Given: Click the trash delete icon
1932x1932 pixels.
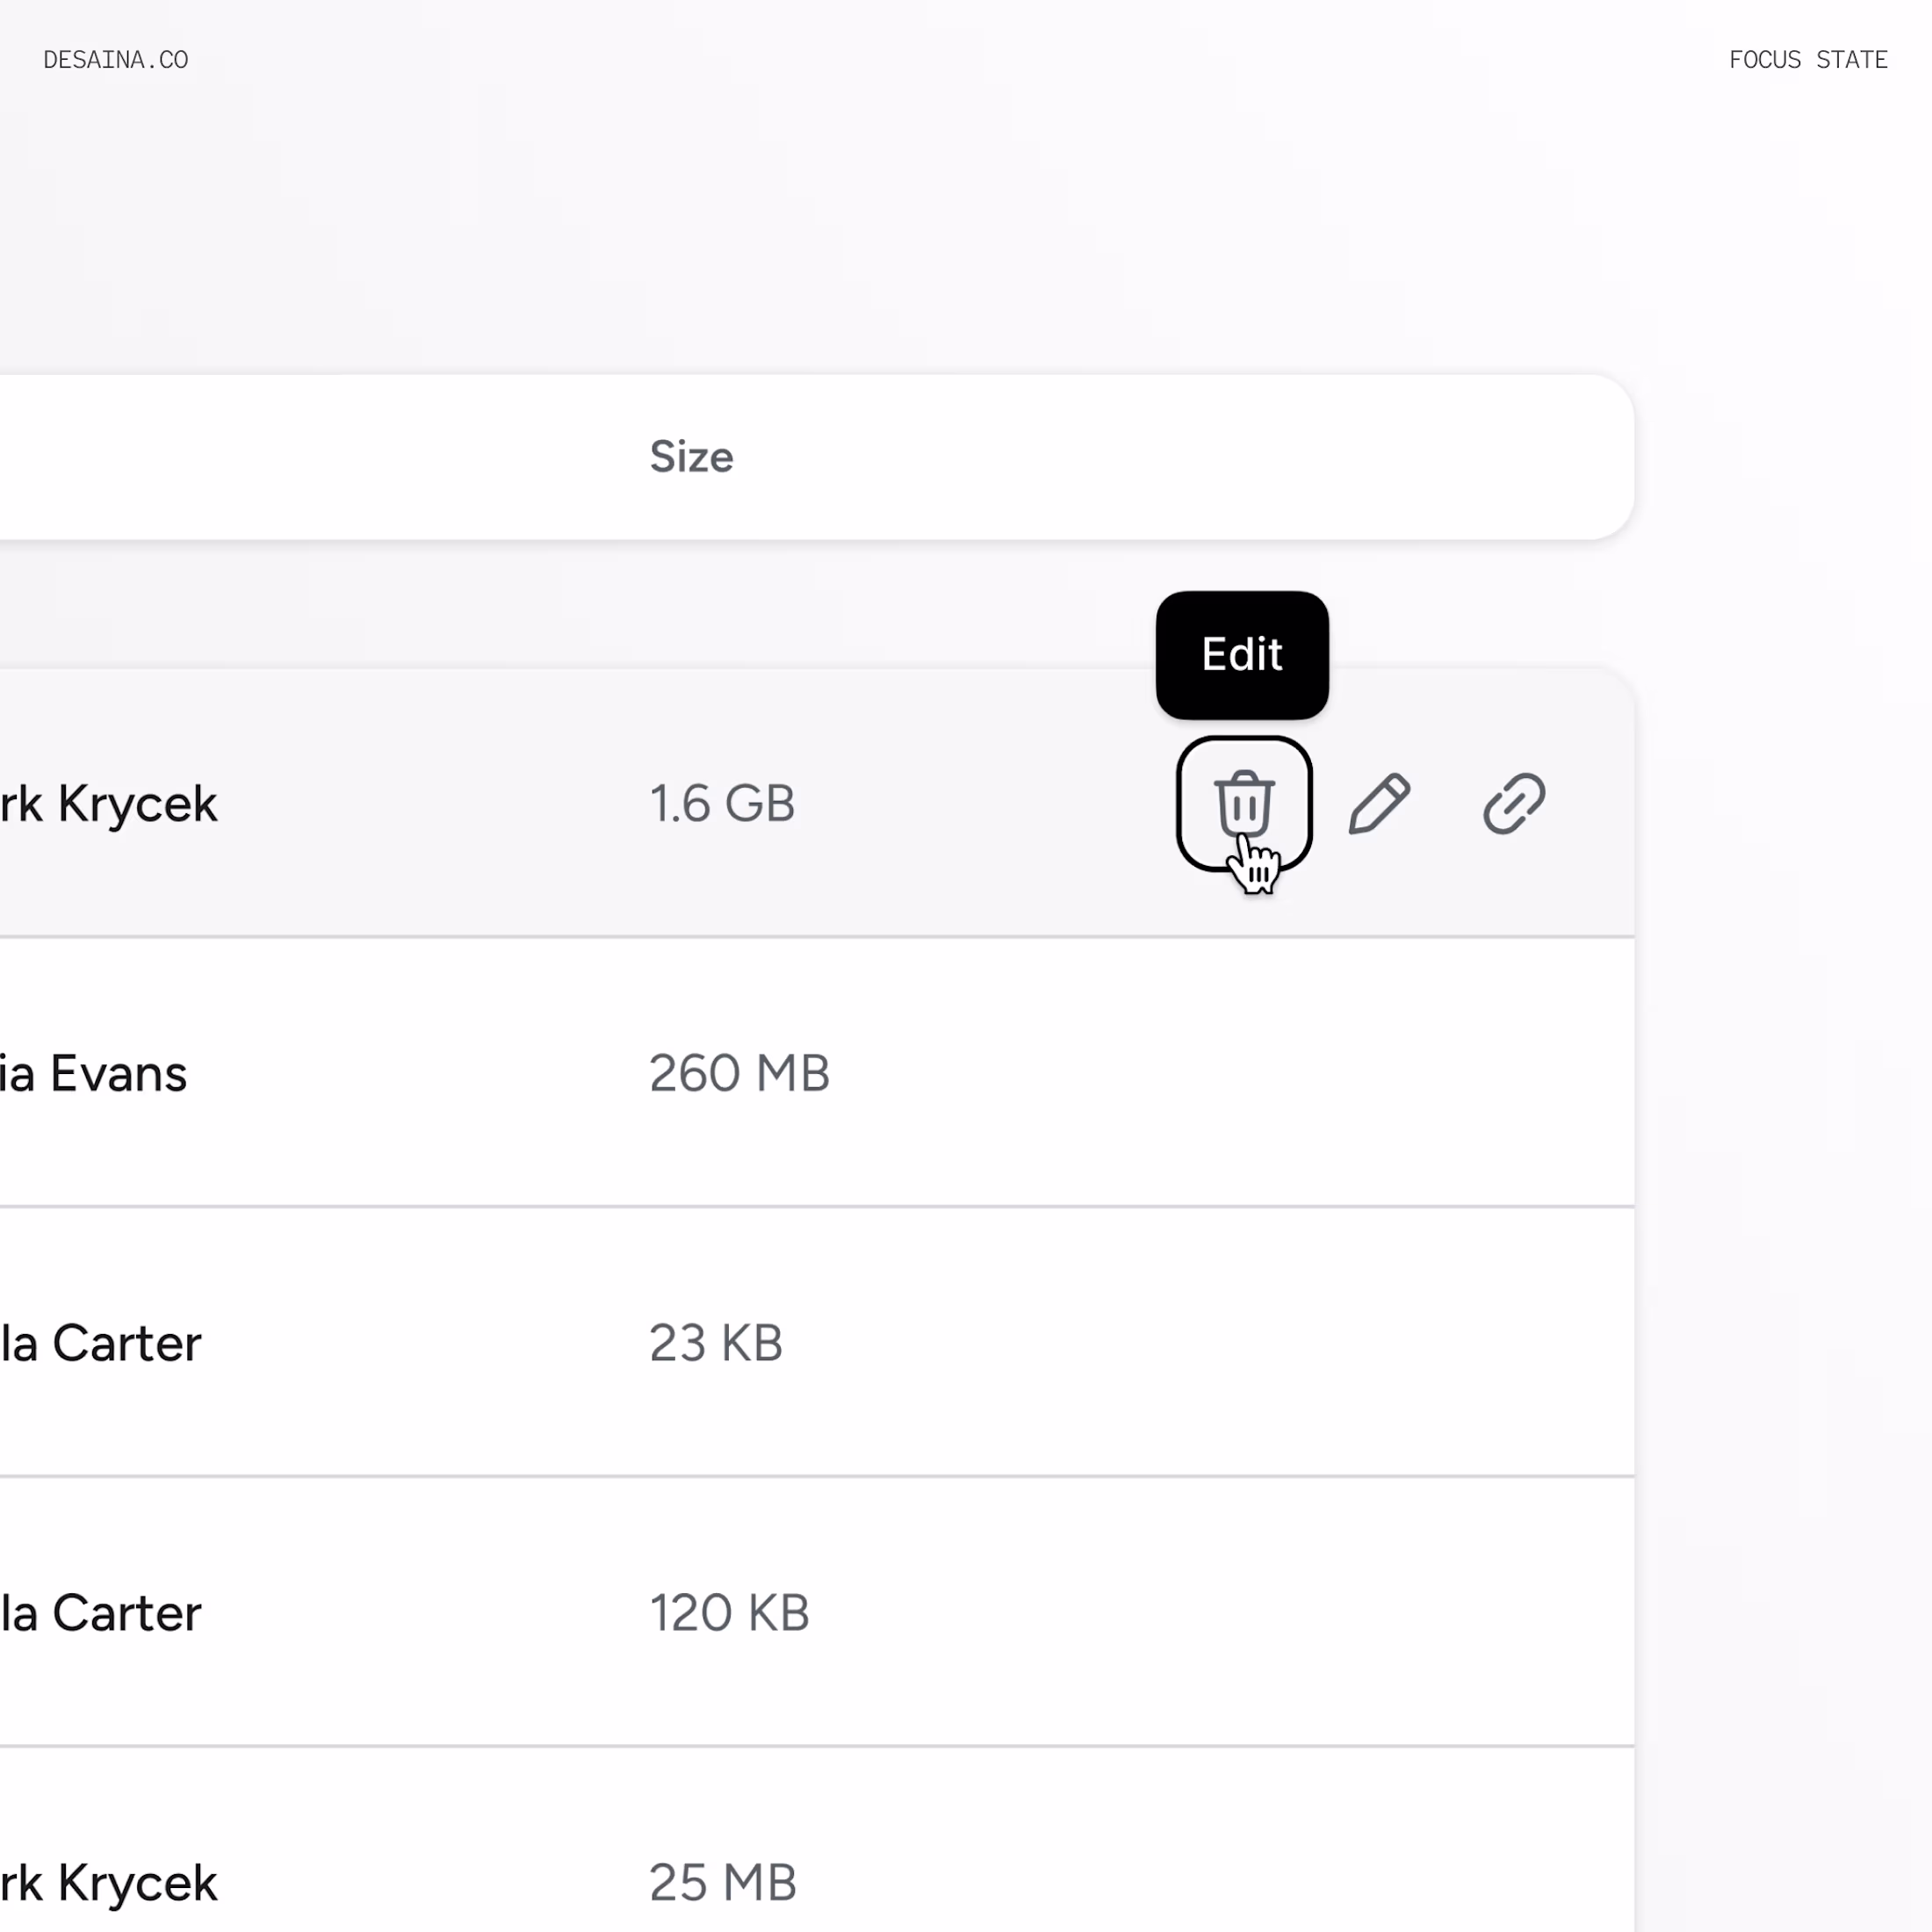Looking at the screenshot, I should click(x=1243, y=803).
